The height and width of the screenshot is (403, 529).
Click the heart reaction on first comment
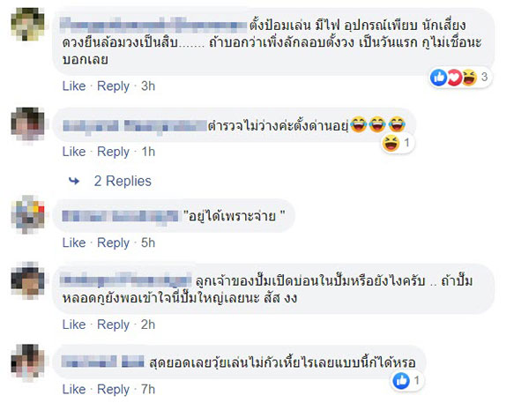454,78
